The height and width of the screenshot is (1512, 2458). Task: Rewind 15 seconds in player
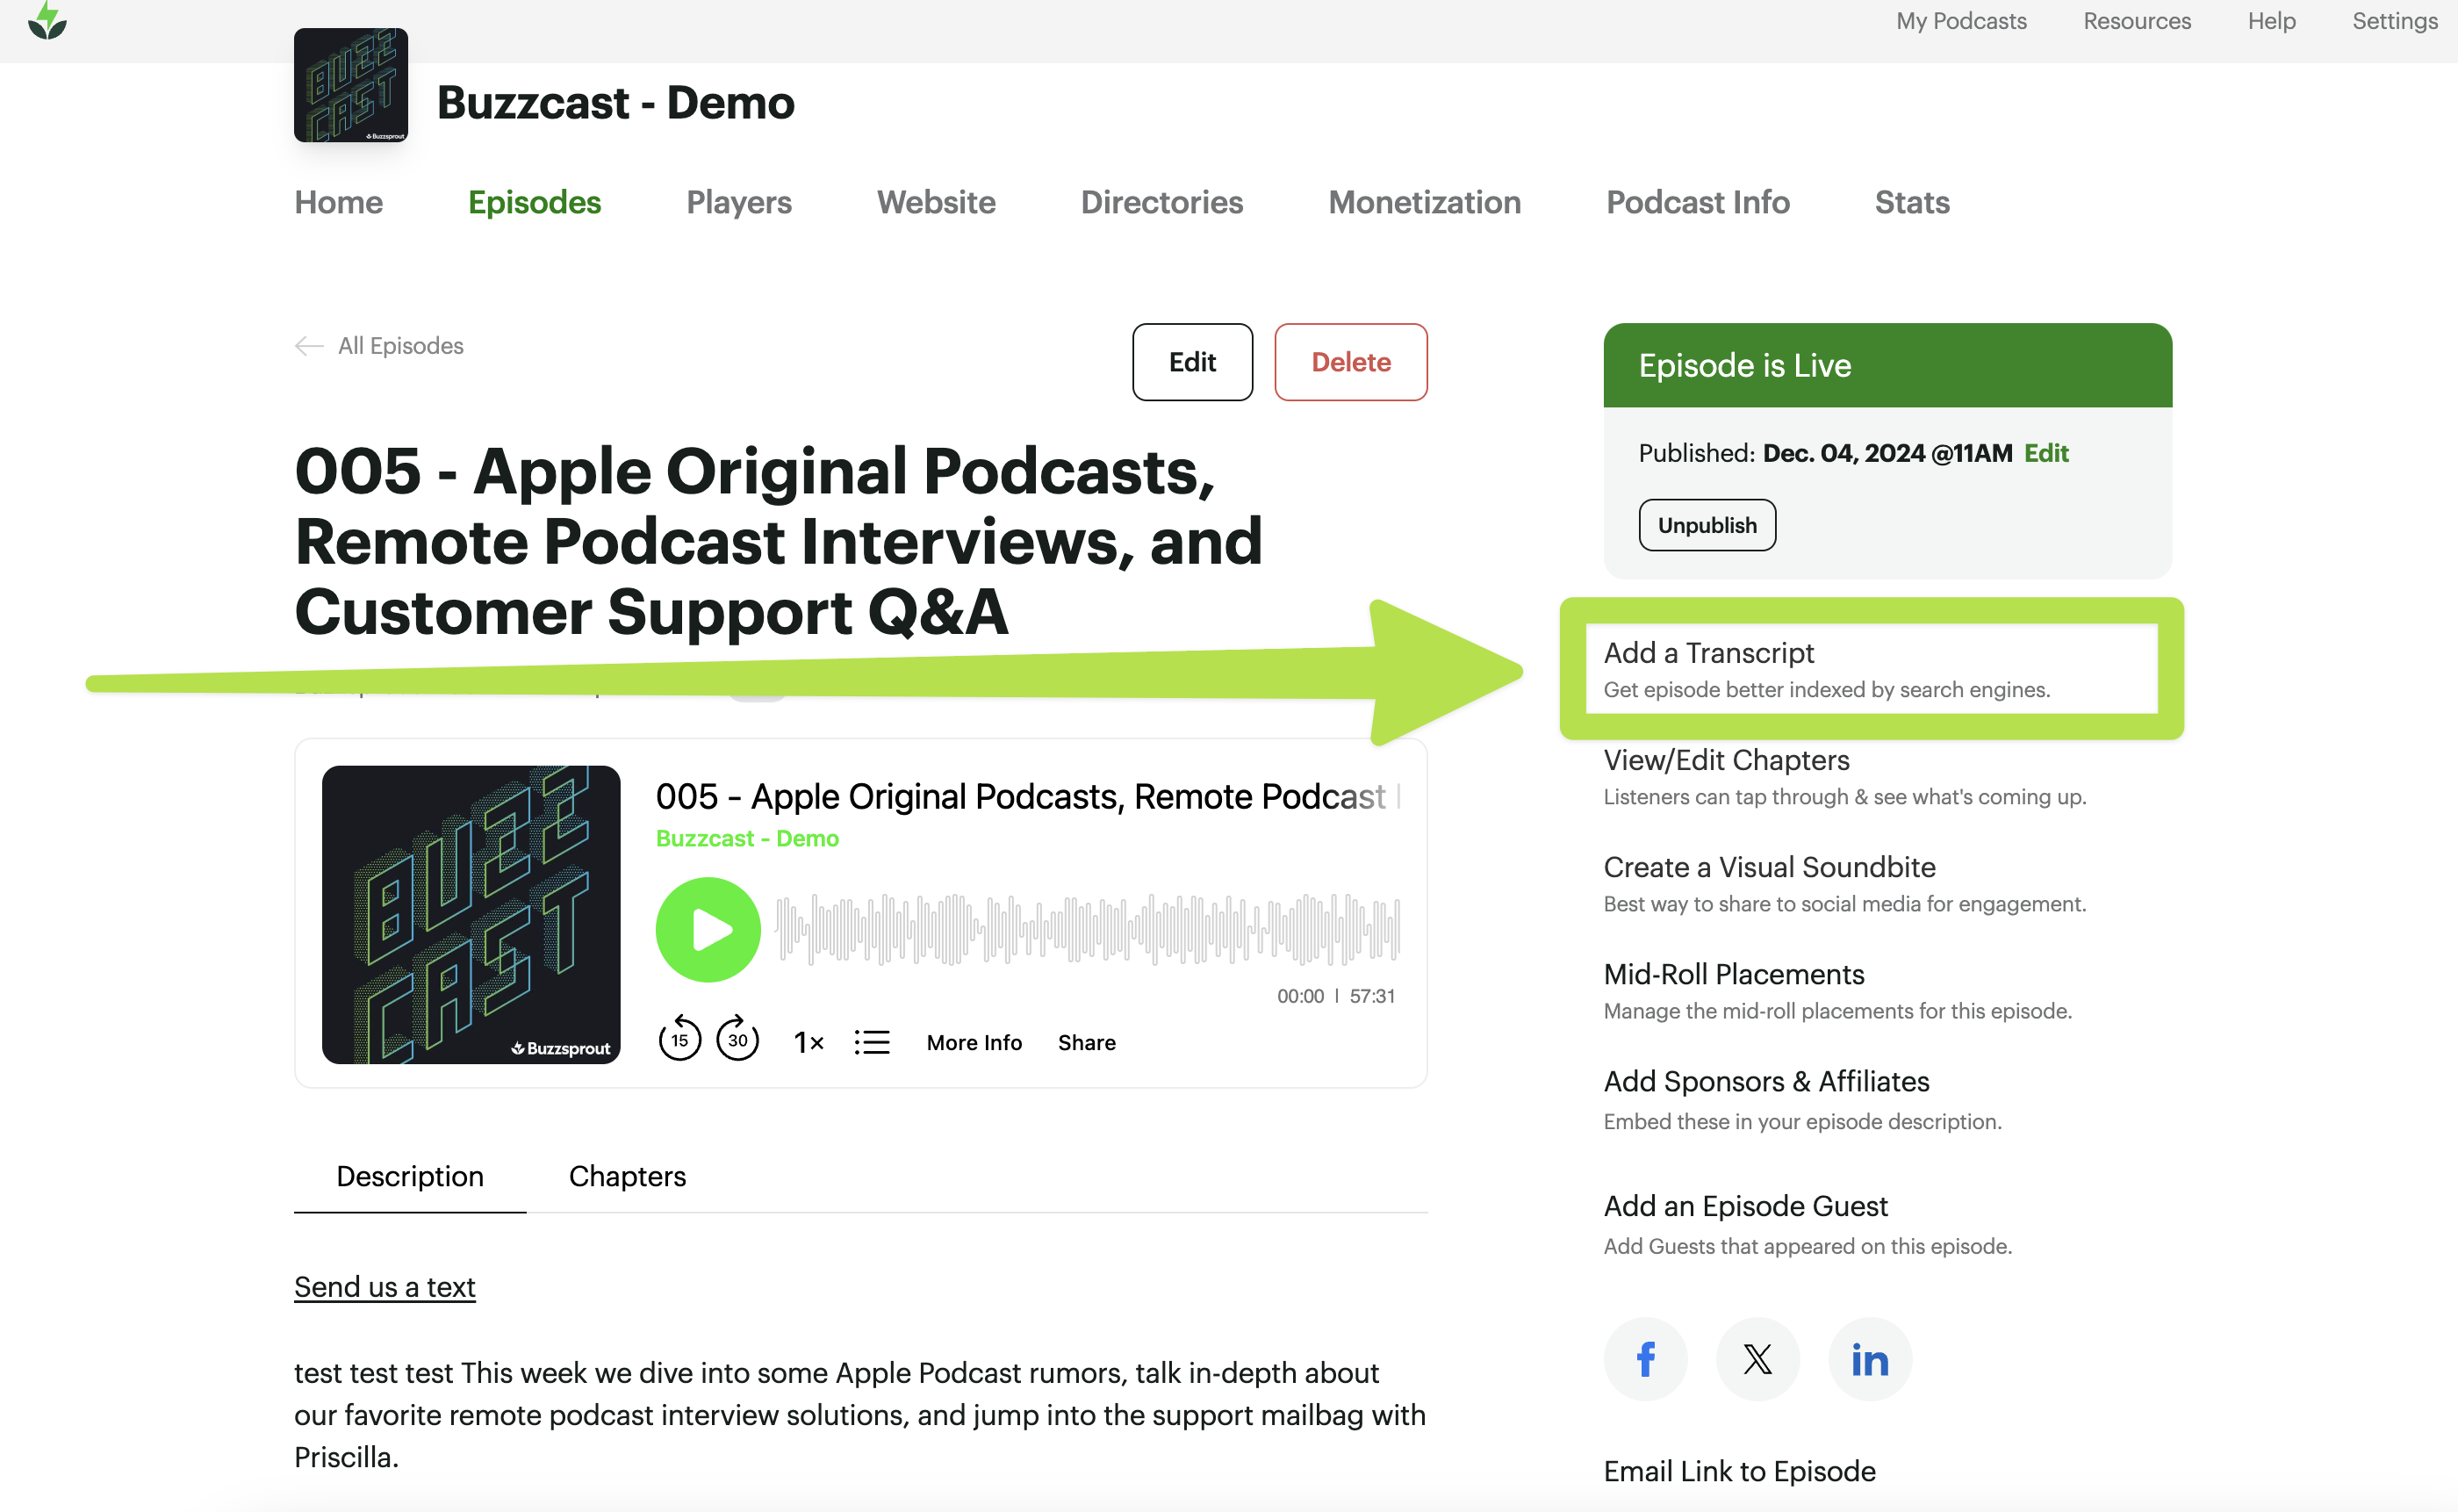[x=679, y=1039]
